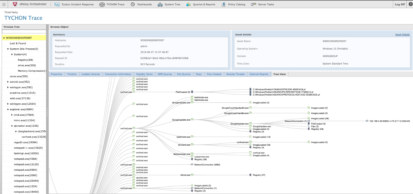The height and width of the screenshot is (194, 413).
Task: Select notepad++.exe(10628) in process tree
Action: (28, 148)
